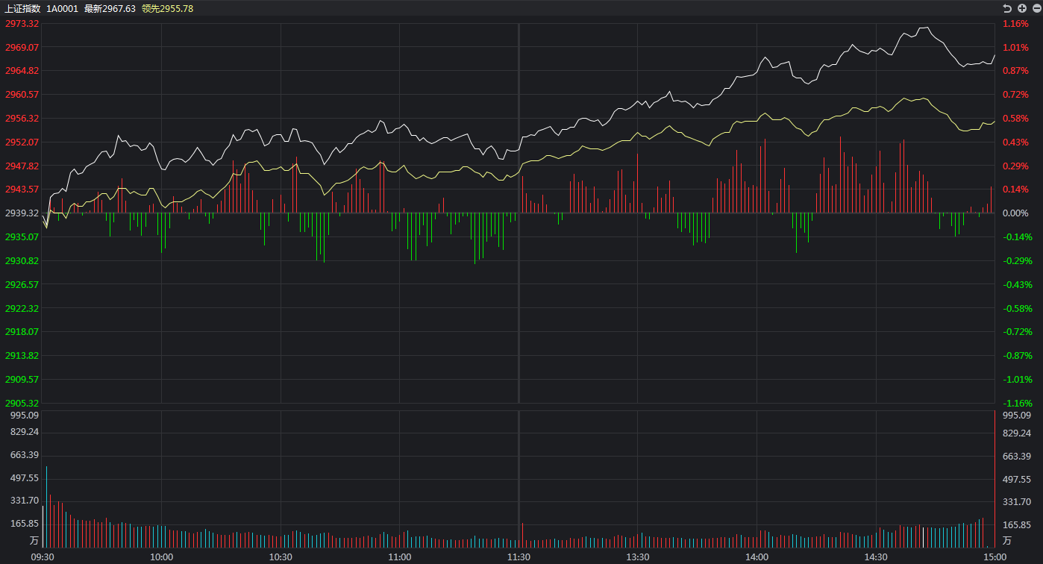This screenshot has height=564, width=1043.
Task: Click the red 0.58% percent label
Action: pos(1015,118)
